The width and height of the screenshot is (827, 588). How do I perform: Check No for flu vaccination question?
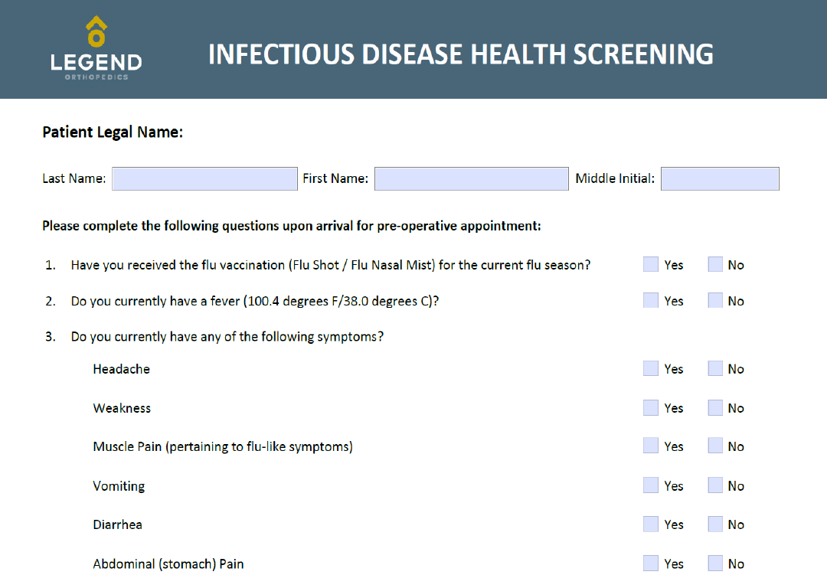click(715, 264)
